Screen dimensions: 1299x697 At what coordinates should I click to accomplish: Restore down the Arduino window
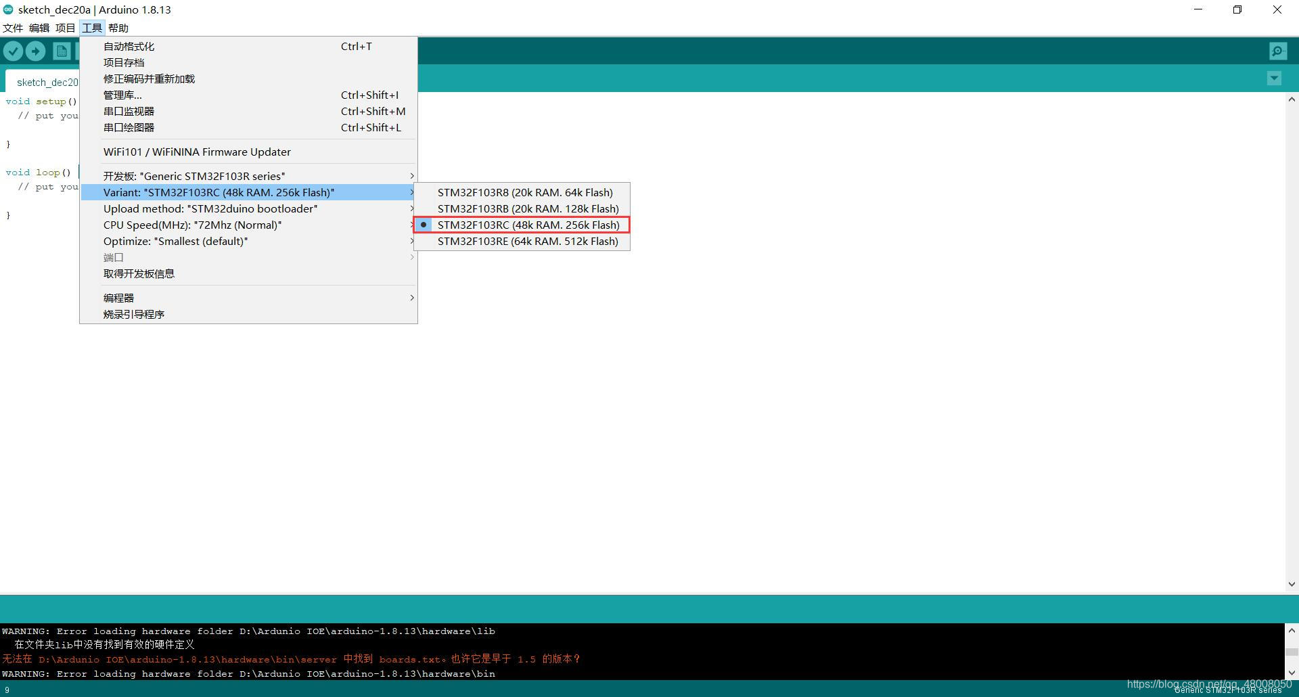point(1237,9)
